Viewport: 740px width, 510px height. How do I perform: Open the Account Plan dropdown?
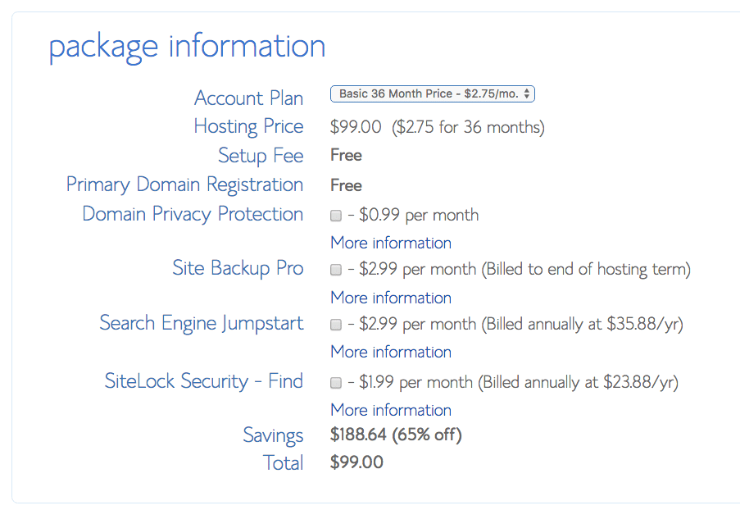433,94
